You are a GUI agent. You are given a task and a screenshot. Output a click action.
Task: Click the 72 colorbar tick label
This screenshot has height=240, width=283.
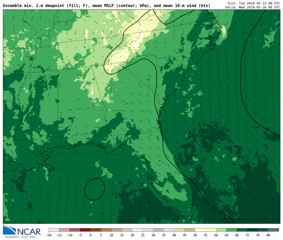247,235
